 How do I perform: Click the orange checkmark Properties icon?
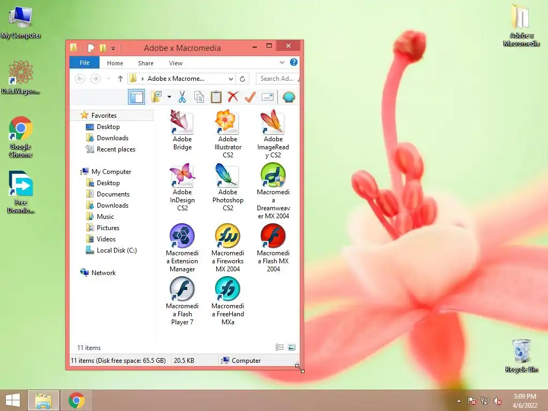tap(250, 97)
